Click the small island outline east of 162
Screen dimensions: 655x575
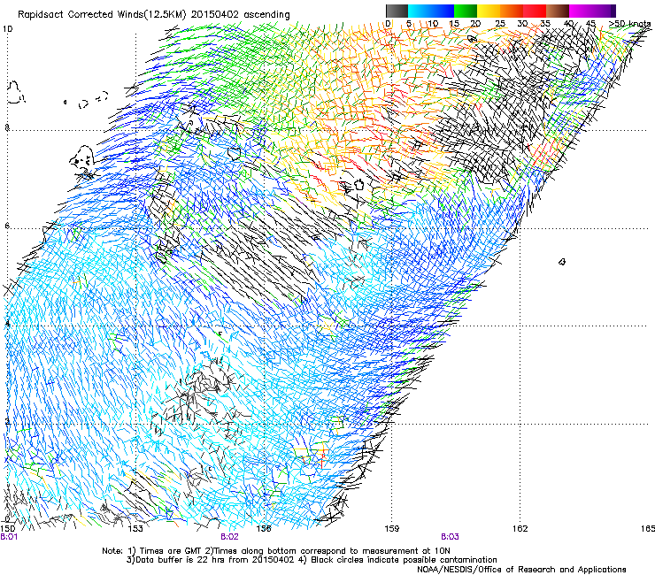coord(562,262)
